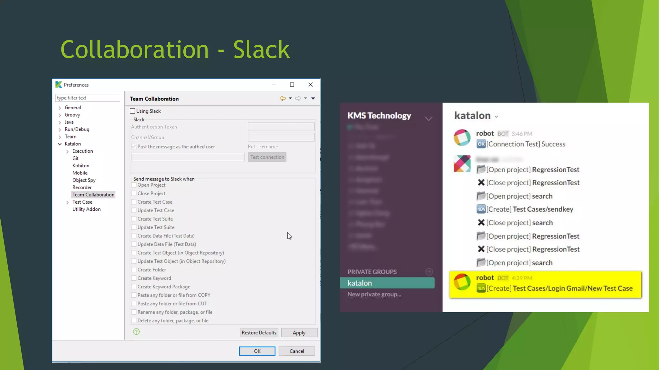This screenshot has height=370, width=659.
Task: Click the type filter text field
Action: (x=88, y=98)
